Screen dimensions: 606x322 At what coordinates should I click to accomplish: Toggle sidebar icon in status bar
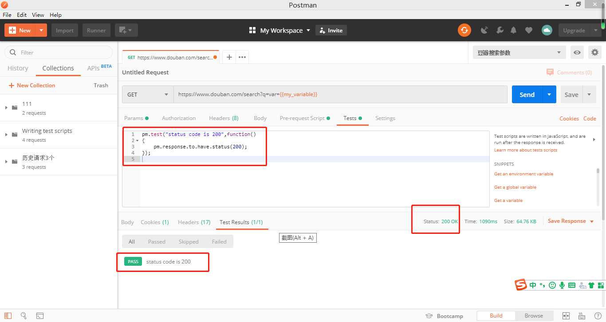click(x=8, y=316)
